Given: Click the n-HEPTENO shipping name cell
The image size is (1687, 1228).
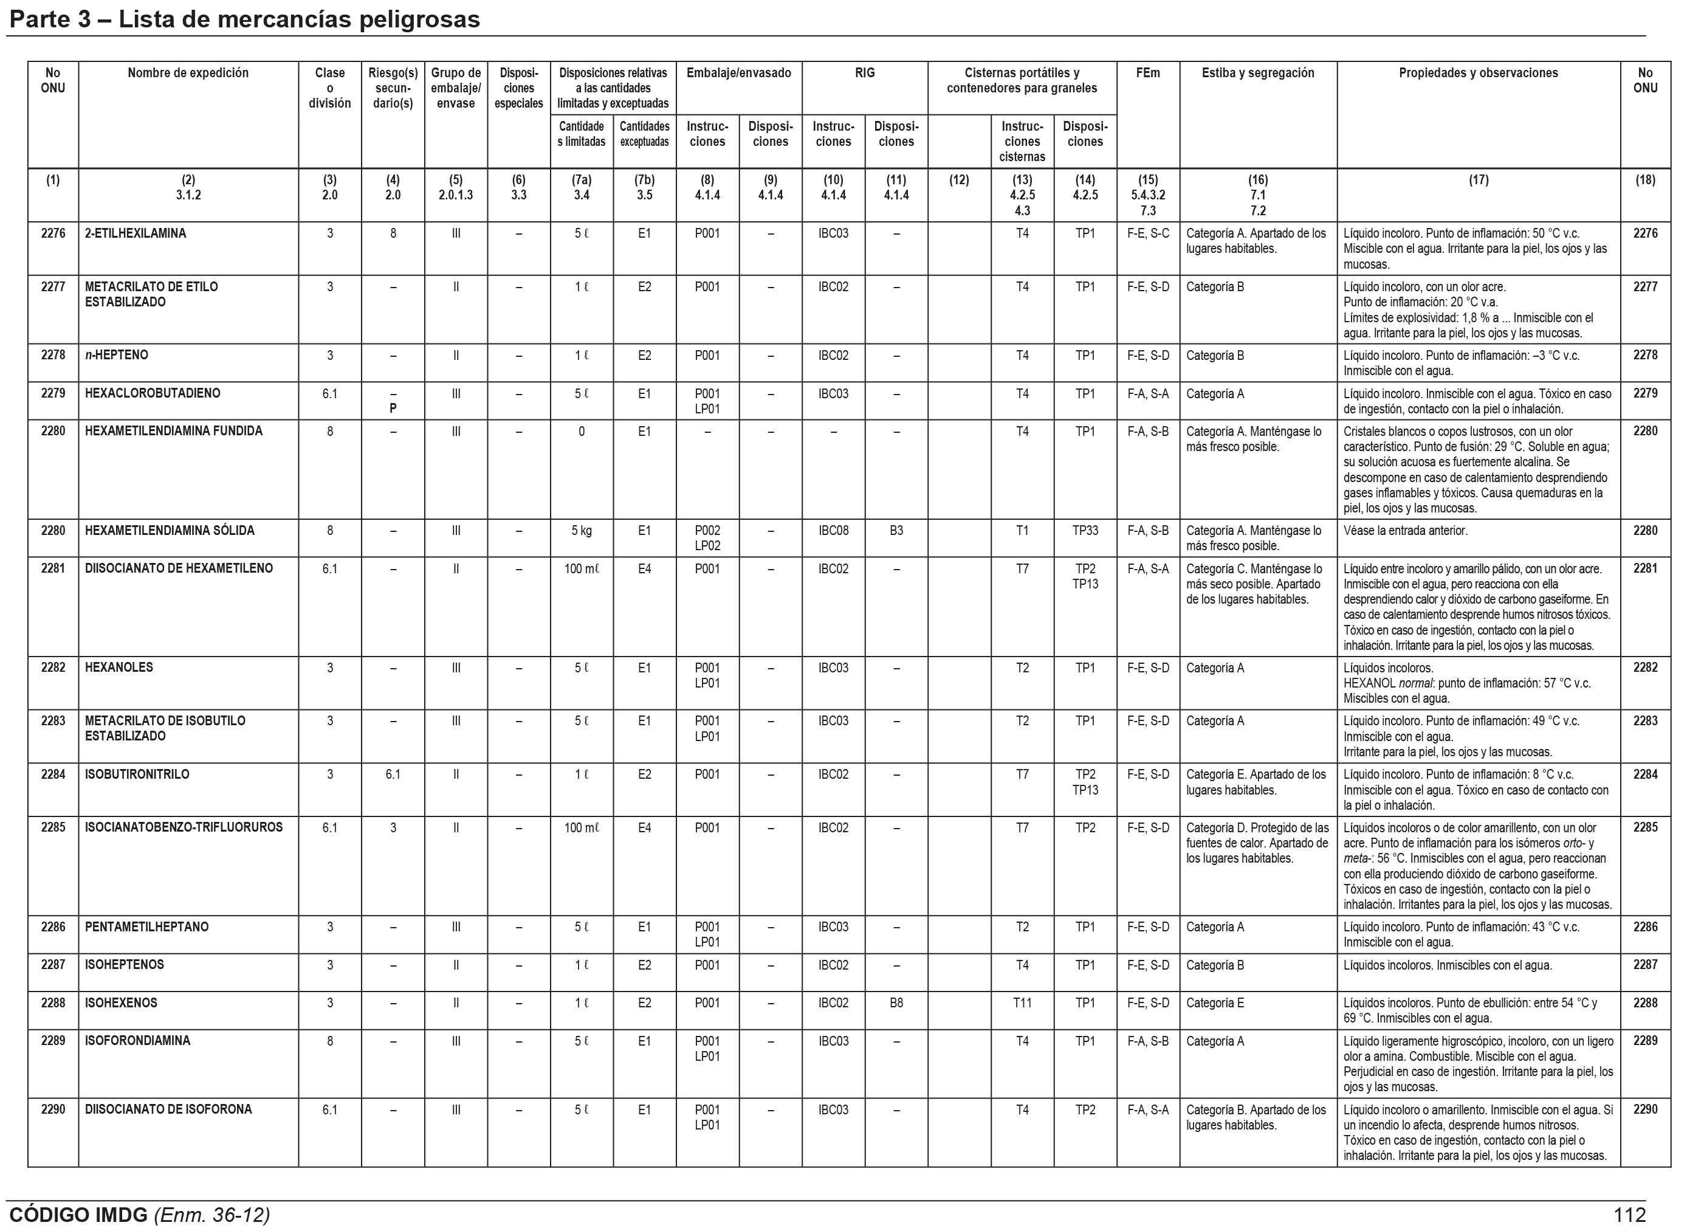Looking at the screenshot, I should click(116, 355).
